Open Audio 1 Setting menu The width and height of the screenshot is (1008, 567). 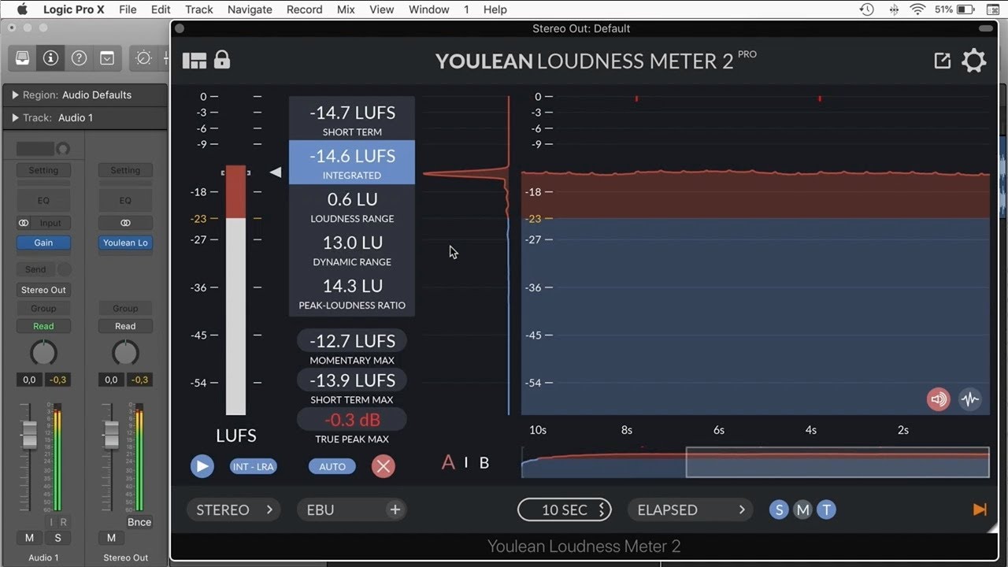coord(43,170)
